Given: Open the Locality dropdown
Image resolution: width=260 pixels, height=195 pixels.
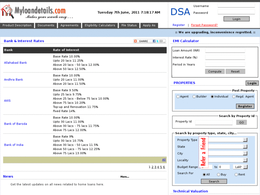Looking at the screenshot, I should pyautogui.click(x=228, y=160).
